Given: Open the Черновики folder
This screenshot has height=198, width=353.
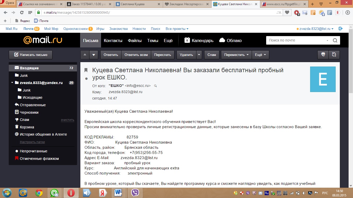Looking at the screenshot, I should tap(29, 112).
